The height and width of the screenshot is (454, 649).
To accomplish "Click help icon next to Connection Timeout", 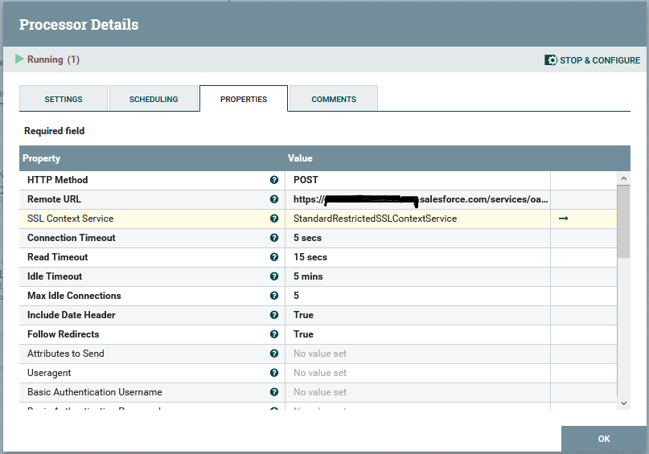I will pyautogui.click(x=274, y=238).
